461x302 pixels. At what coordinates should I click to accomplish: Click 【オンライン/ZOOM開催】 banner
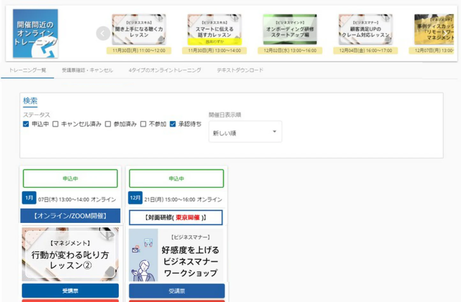[x=70, y=216]
